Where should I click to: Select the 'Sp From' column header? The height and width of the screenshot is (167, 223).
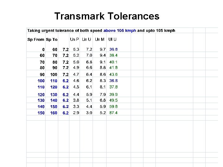click(x=36, y=40)
